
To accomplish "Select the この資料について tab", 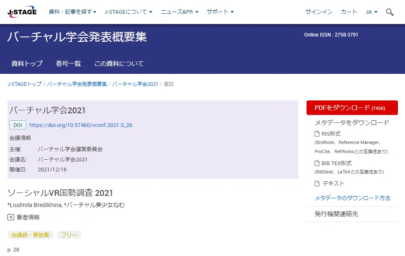I will click(119, 63).
